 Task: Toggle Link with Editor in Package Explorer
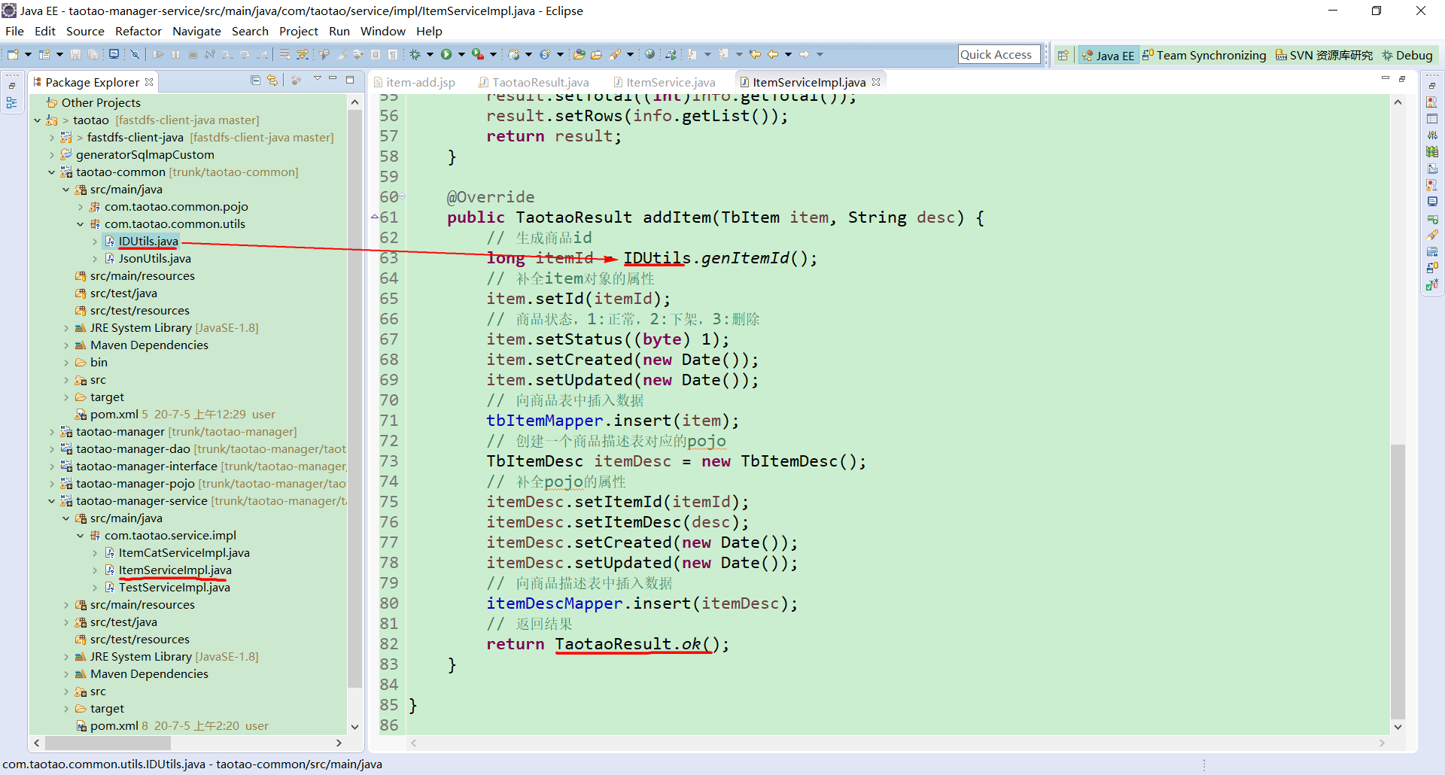pos(272,80)
